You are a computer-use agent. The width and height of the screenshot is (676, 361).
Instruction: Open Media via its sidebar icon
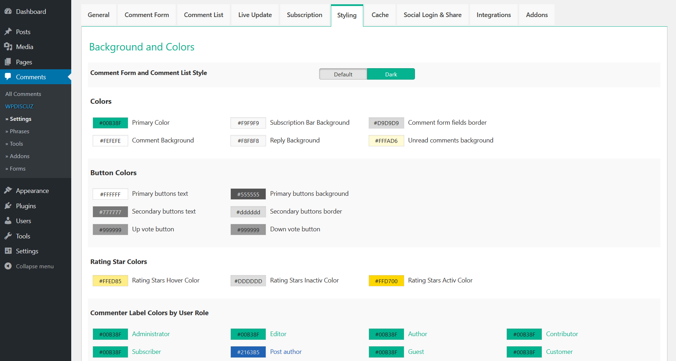pyautogui.click(x=8, y=47)
